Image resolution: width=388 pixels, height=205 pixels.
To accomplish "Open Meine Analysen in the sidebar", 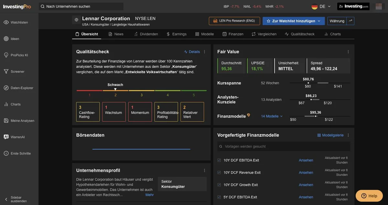I will click(19, 121).
